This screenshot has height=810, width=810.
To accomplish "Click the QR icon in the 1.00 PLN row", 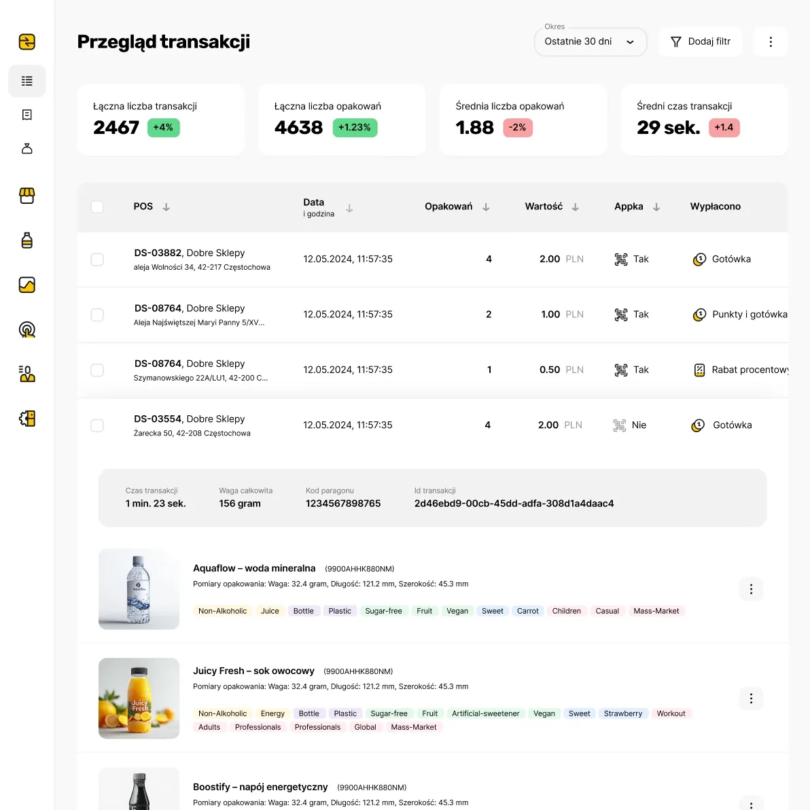I will (621, 315).
